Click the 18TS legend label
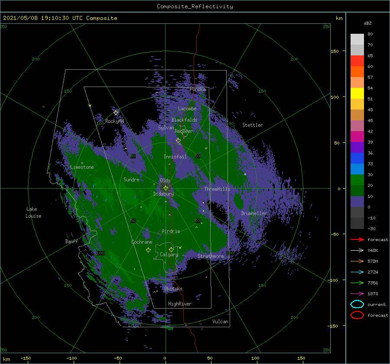Screen dimensions: 390x364 point(373,294)
